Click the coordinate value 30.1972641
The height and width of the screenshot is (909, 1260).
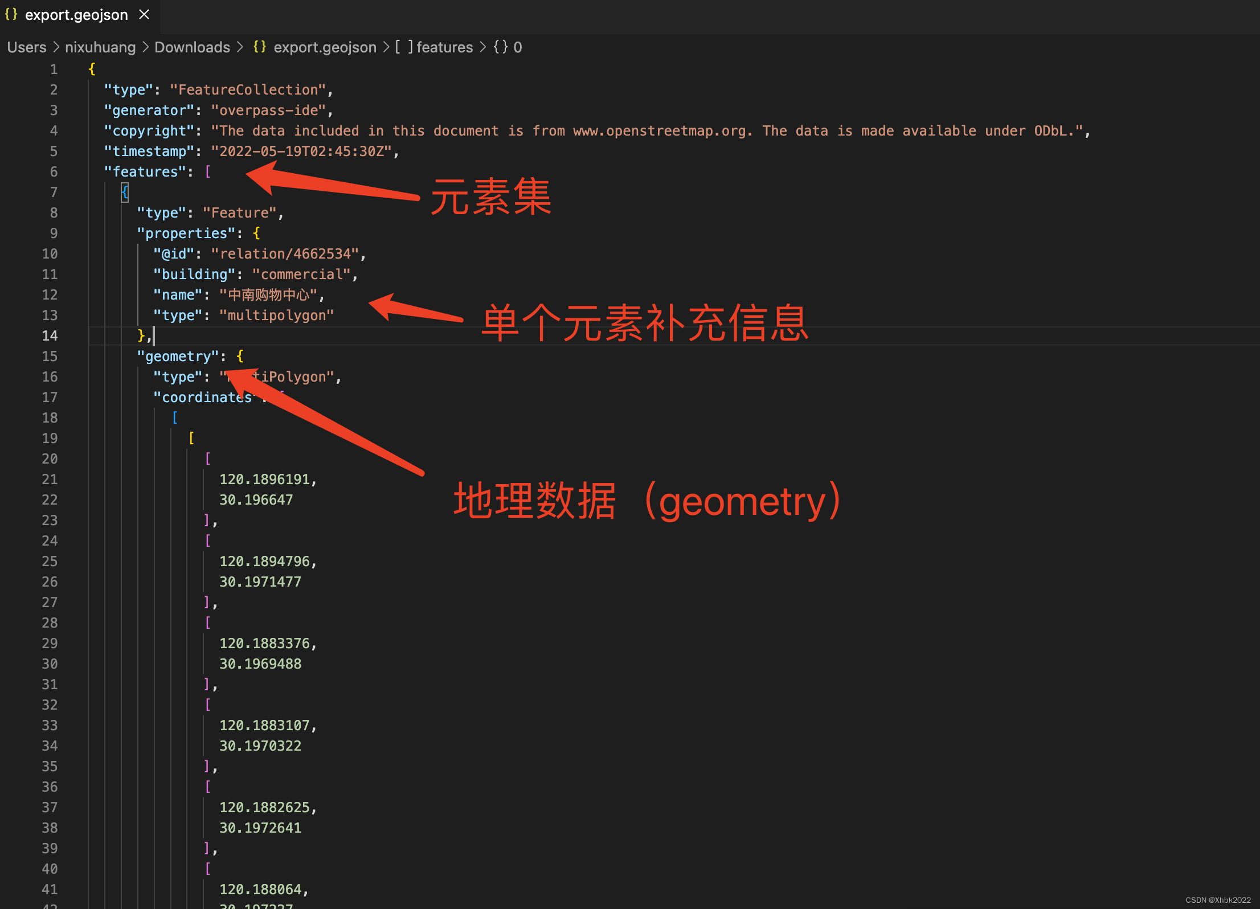pos(260,828)
